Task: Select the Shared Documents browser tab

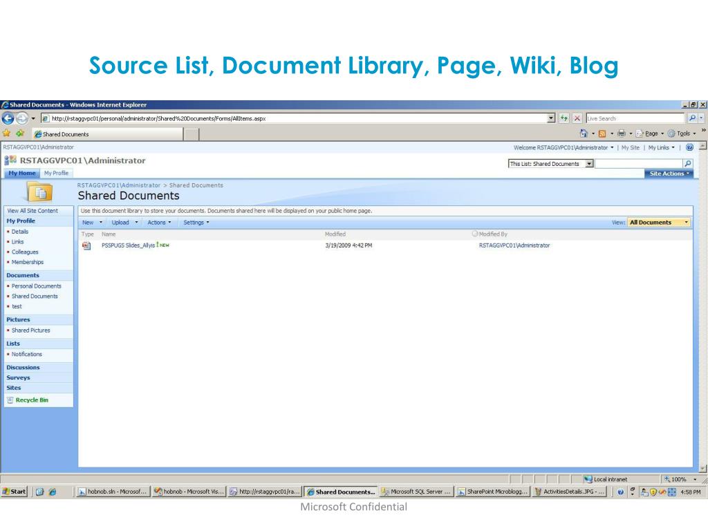Action: tap(107, 134)
